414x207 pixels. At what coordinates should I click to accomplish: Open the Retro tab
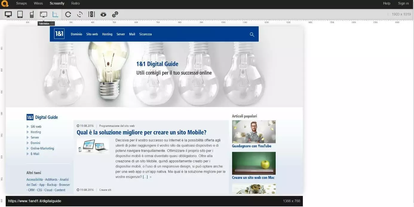pos(76,4)
